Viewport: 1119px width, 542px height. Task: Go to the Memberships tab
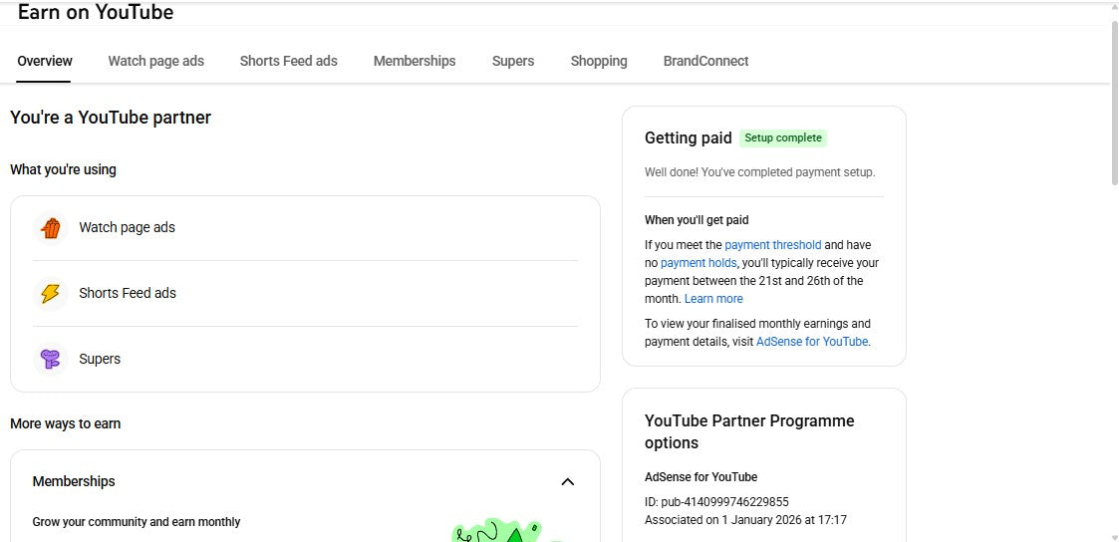[x=415, y=61]
